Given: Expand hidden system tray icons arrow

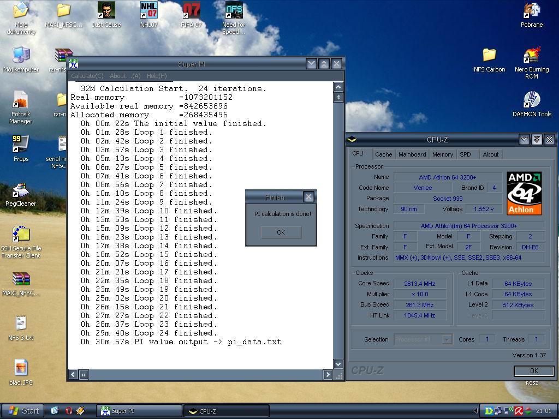Looking at the screenshot, I should [475, 411].
